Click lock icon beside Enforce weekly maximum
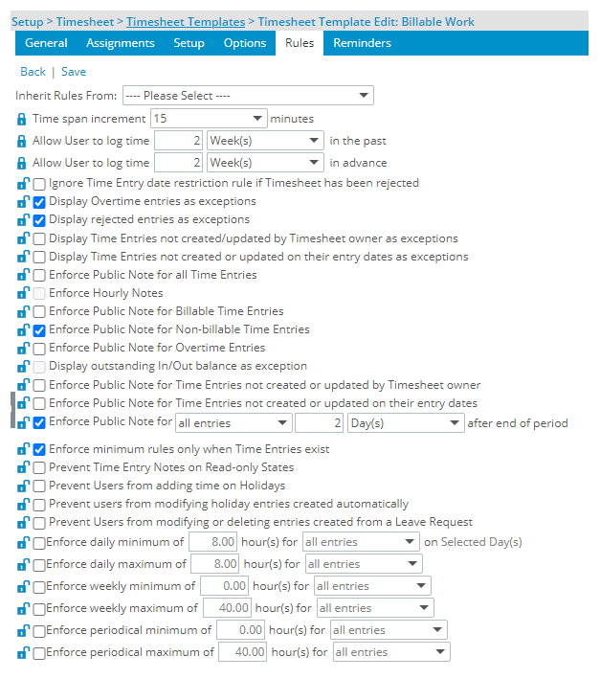600x679 pixels. pos(23,607)
